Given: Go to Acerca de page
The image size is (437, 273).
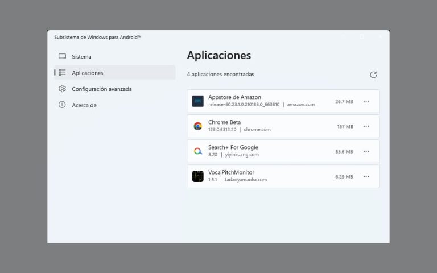Looking at the screenshot, I should click(x=114, y=105).
